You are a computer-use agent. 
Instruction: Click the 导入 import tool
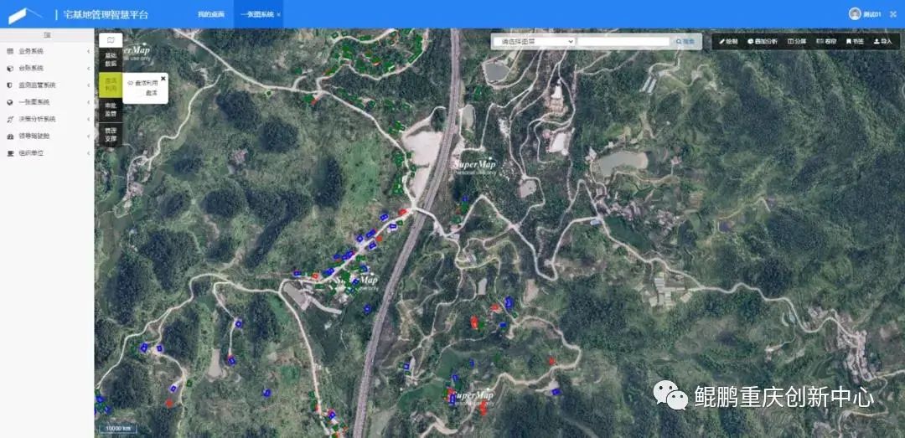pos(883,41)
